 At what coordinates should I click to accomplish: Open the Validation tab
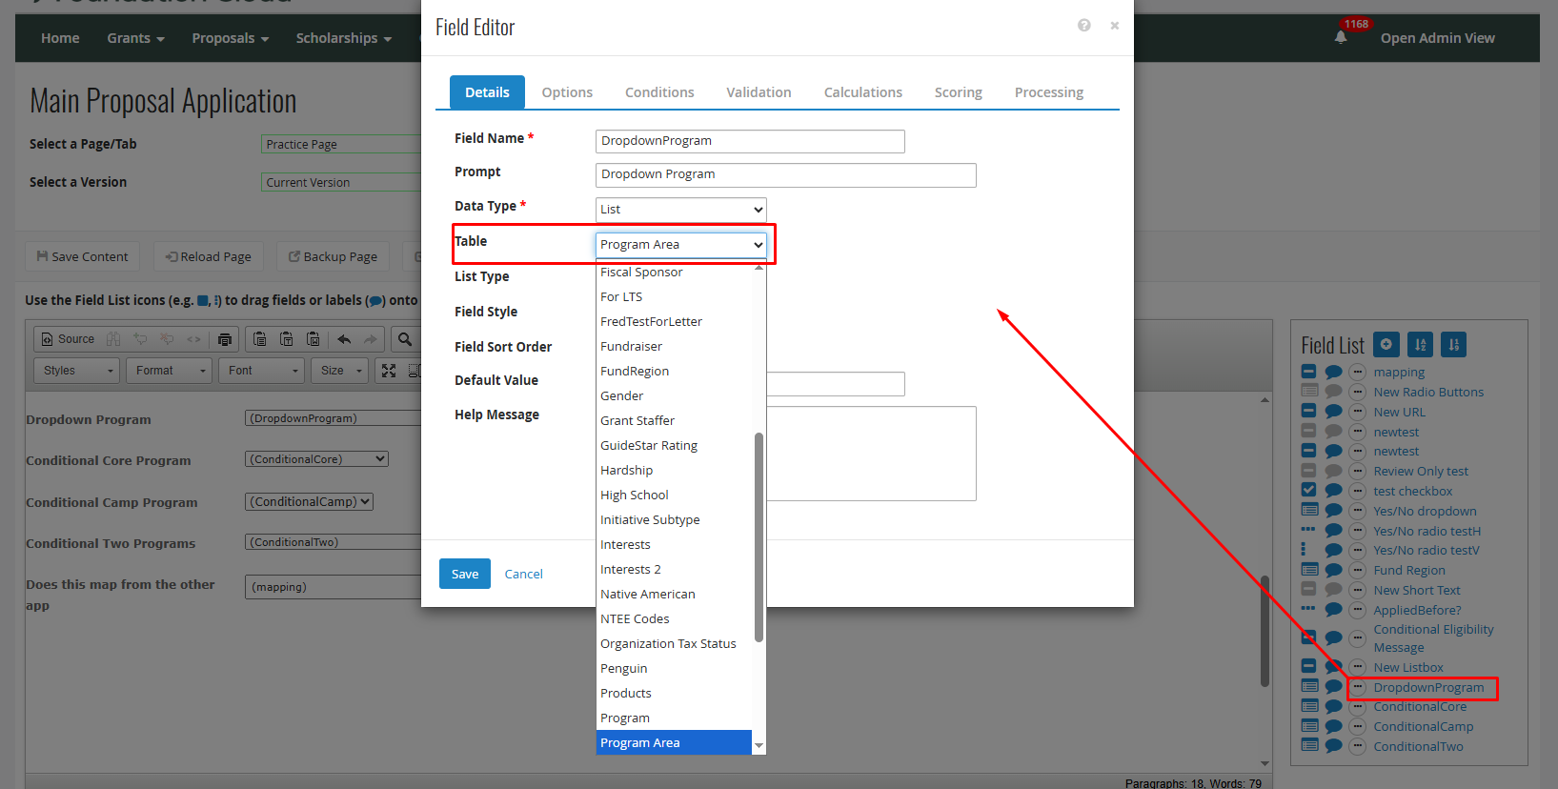click(x=759, y=92)
